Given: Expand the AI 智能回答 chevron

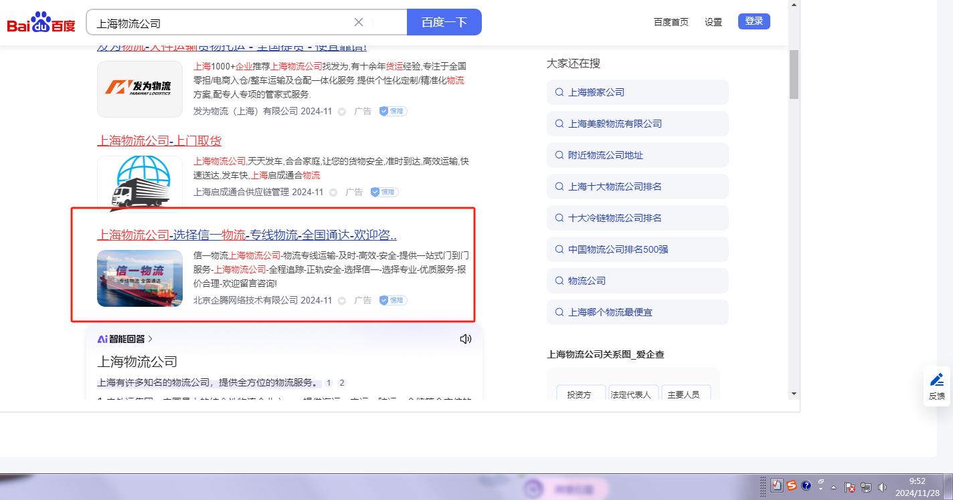Looking at the screenshot, I should 151,339.
